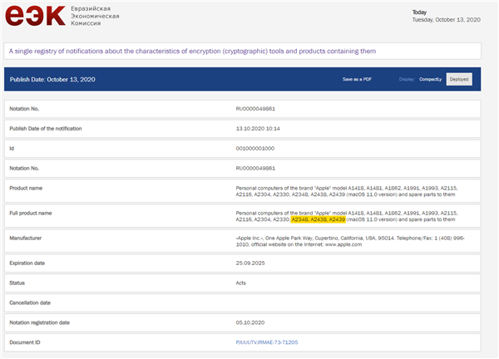
Task: Select the Id value 001000001000
Action: [x=258, y=148]
